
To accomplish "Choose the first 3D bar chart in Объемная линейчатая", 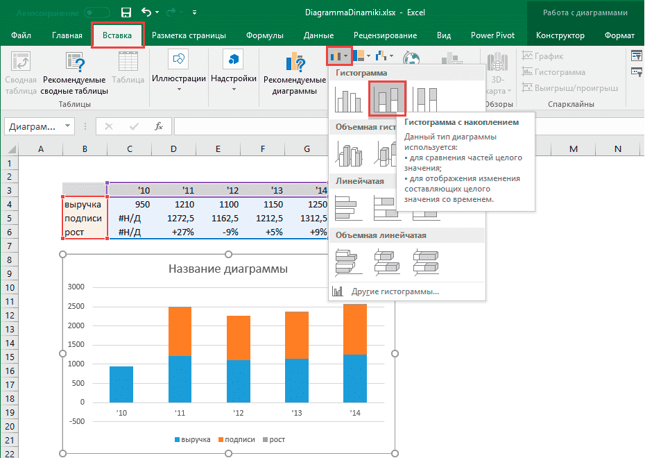I will pos(349,262).
